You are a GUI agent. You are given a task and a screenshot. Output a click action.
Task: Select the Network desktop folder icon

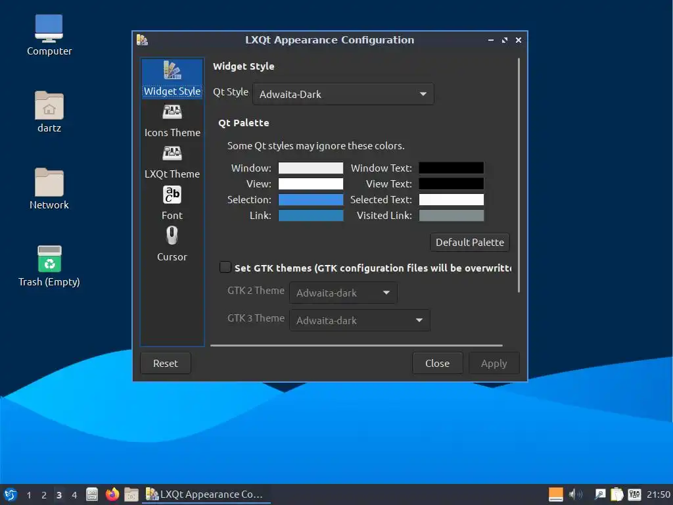[x=49, y=189]
